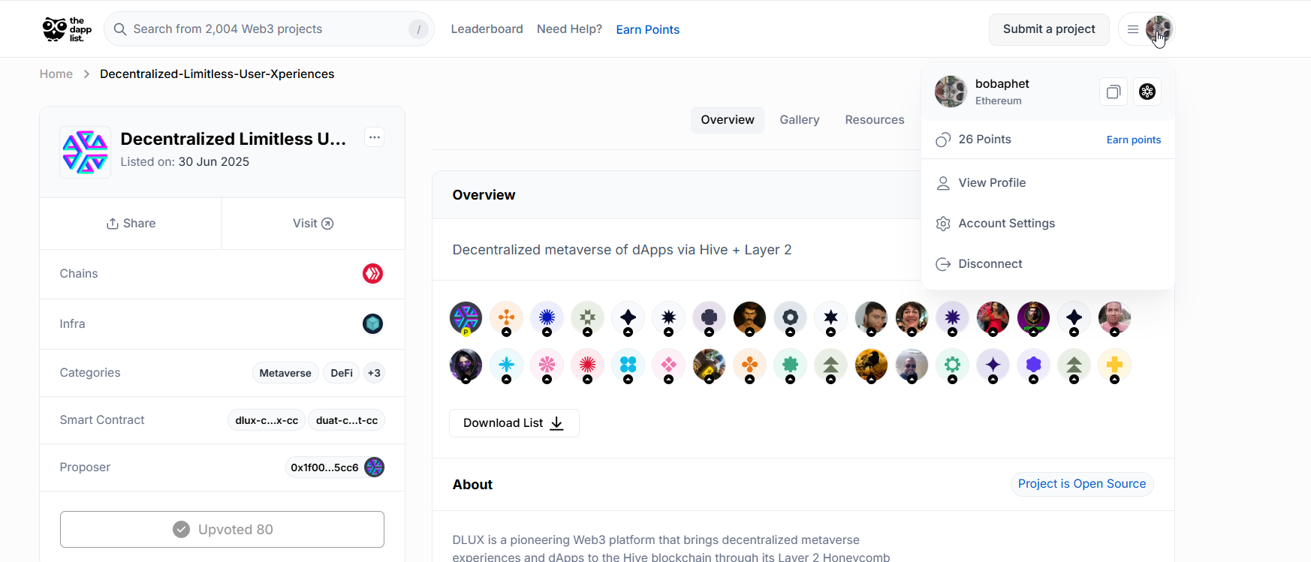Image resolution: width=1311 pixels, height=562 pixels.
Task: Click the cyan sparkle upvoter avatar
Action: tap(506, 365)
